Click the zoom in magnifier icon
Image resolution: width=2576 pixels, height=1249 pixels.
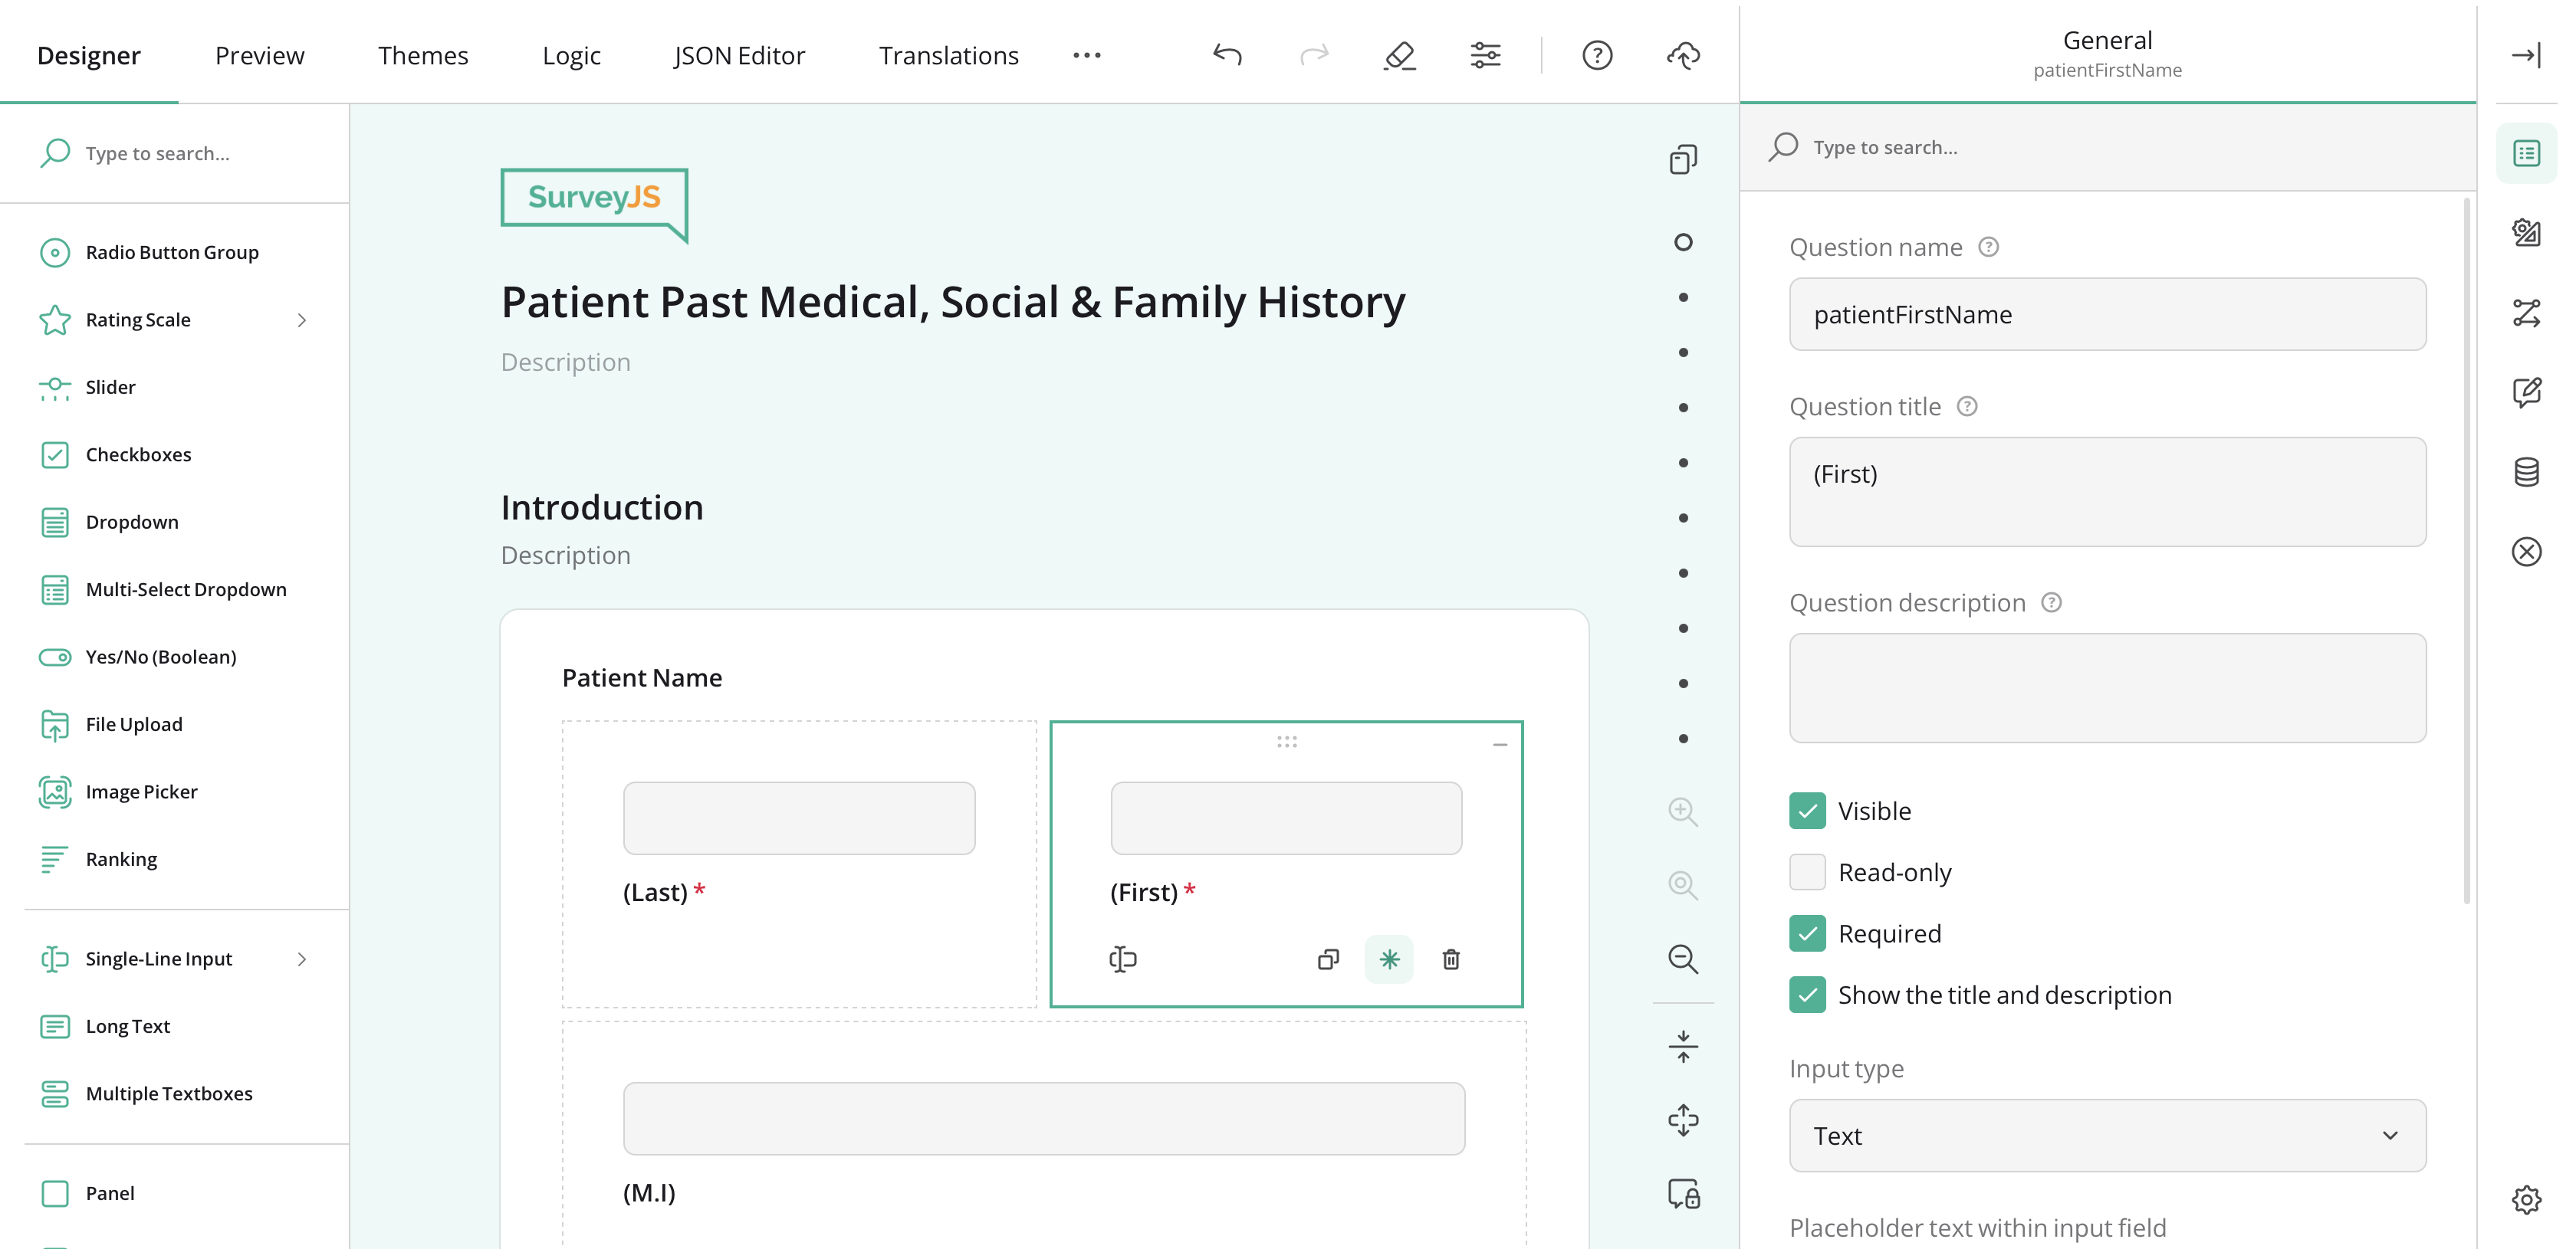pos(1683,811)
